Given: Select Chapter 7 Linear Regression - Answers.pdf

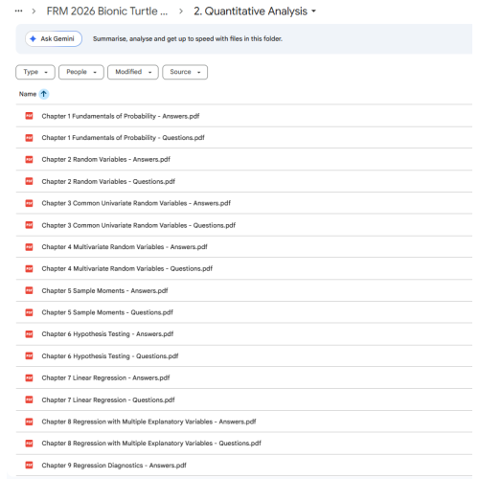Looking at the screenshot, I should coord(244,377).
